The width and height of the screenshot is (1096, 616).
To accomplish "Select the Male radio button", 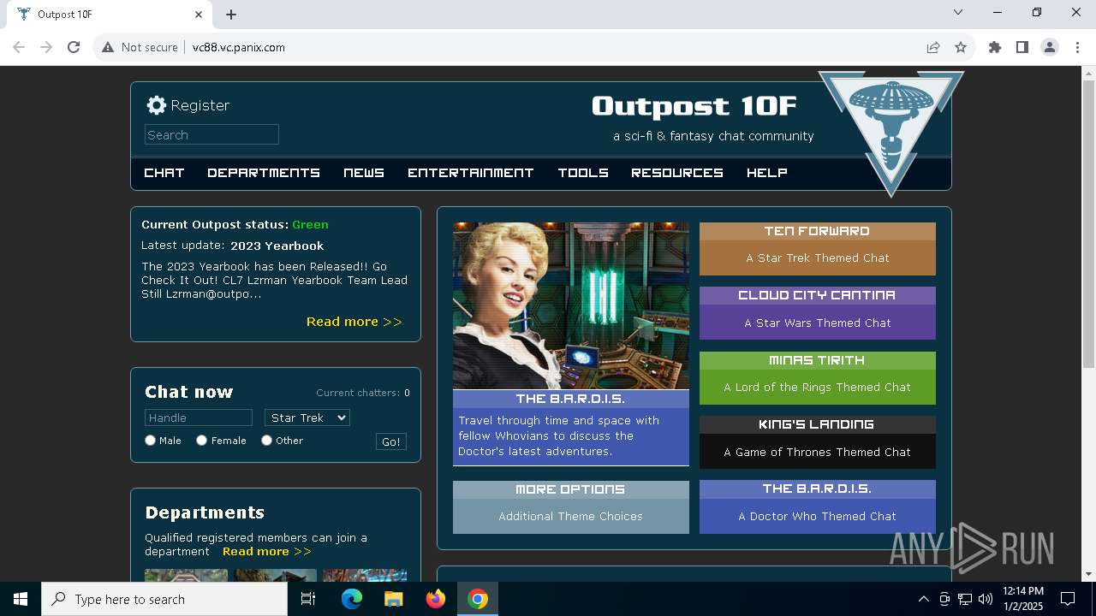I will point(150,441).
